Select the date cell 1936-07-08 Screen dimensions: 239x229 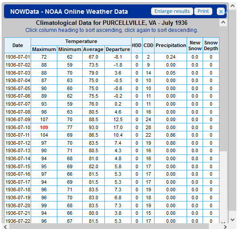[18, 112]
